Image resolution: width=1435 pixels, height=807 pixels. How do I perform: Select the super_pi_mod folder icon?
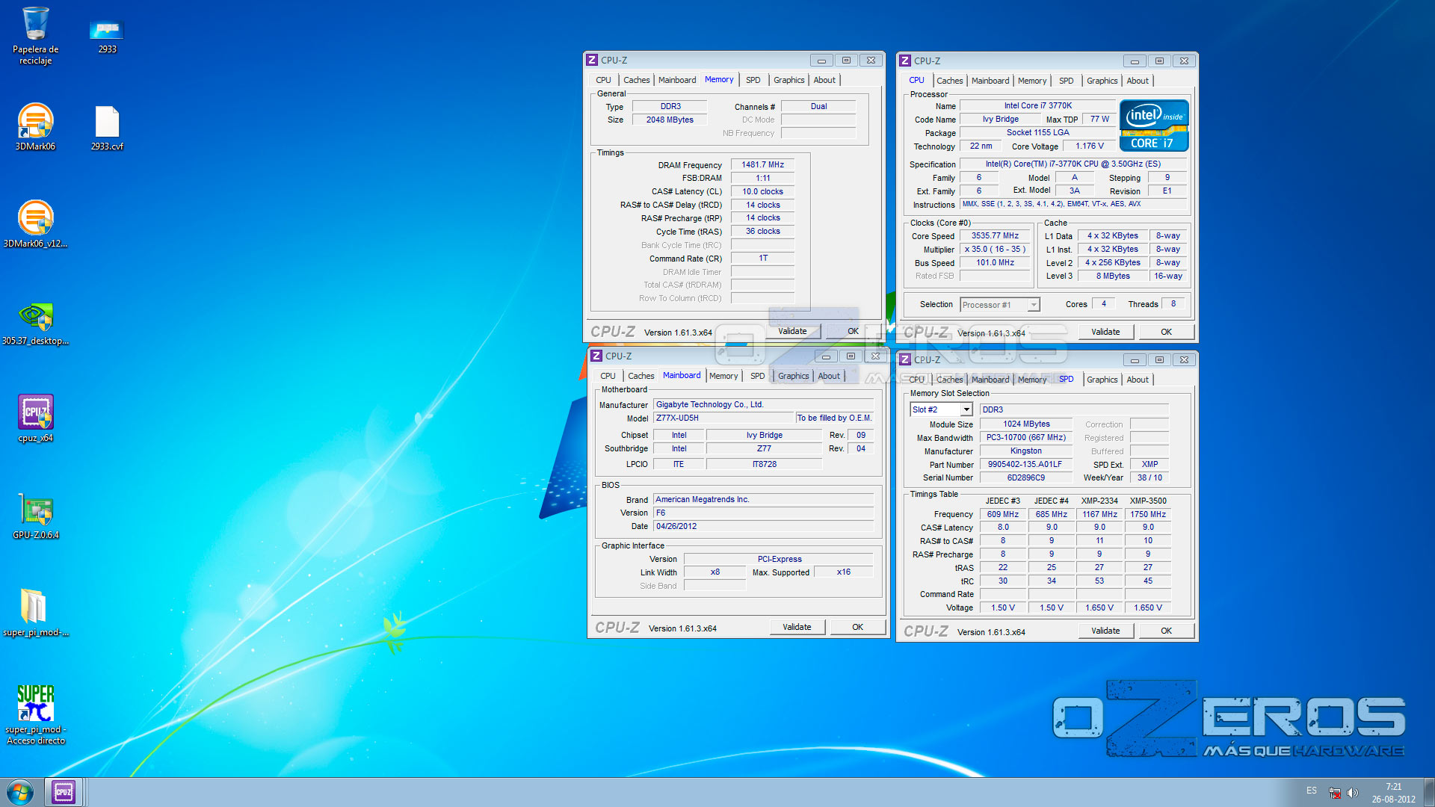(35, 613)
